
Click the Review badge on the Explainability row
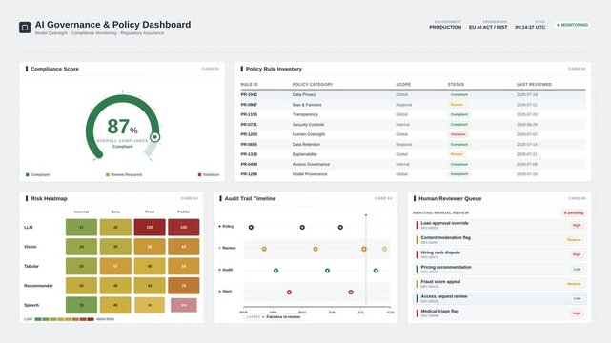point(457,154)
